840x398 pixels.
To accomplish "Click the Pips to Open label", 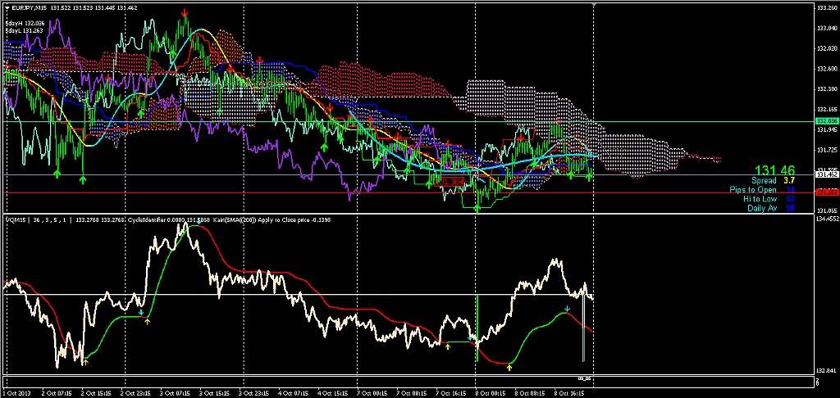I will click(x=753, y=190).
